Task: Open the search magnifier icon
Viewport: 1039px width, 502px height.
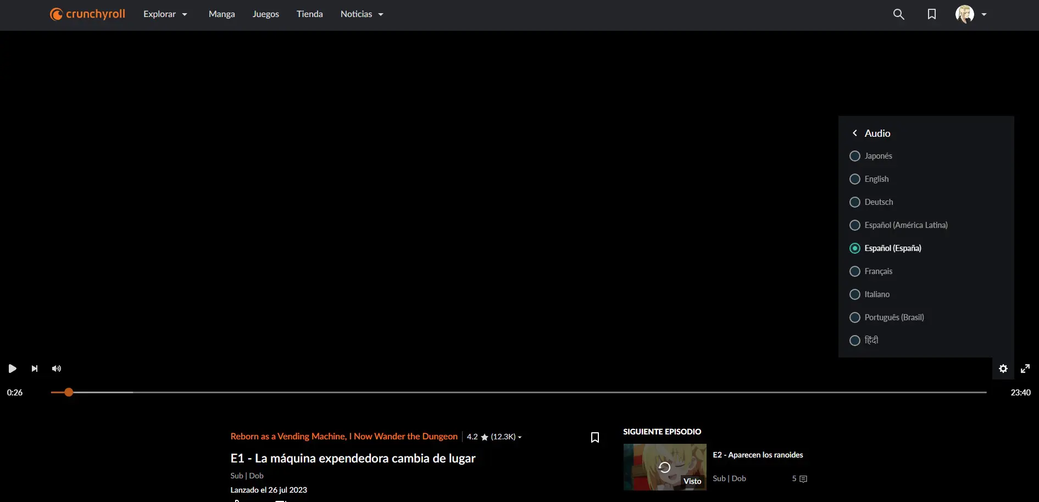Action: (x=899, y=14)
